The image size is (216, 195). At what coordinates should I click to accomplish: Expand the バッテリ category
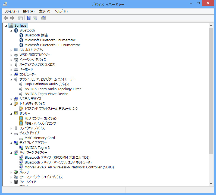[11, 172]
